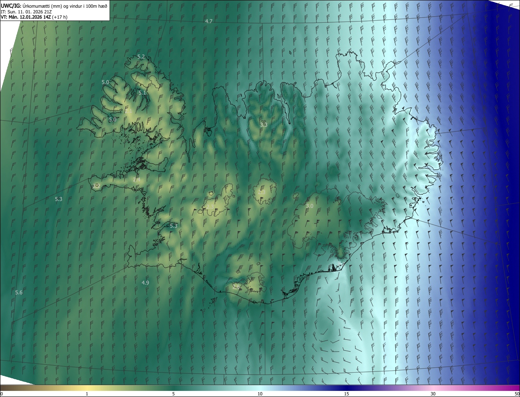This screenshot has width=520, height=397.
Task: Click the colour scale tick label 1
Action: tap(87, 394)
